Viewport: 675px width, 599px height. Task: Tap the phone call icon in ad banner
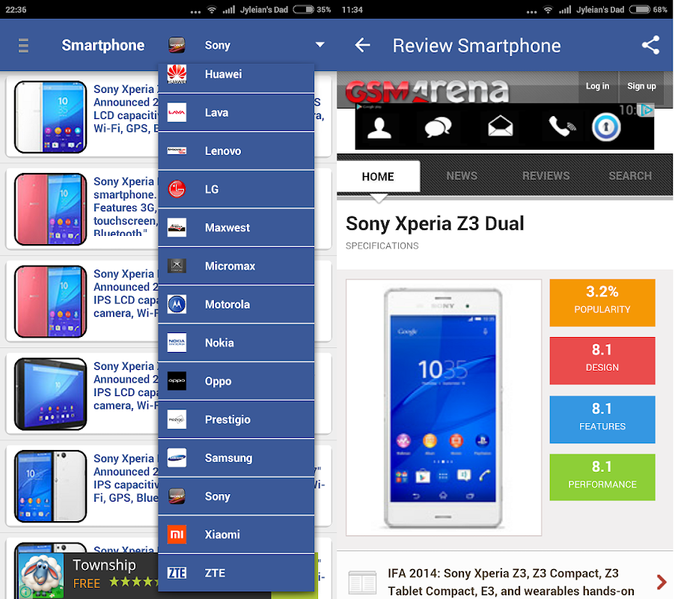(x=561, y=127)
